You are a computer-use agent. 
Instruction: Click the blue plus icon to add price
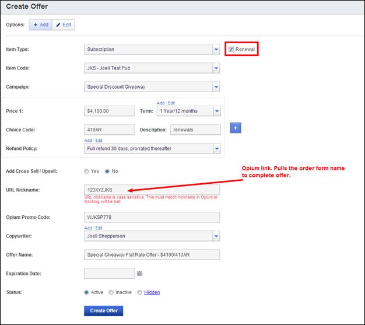coord(236,128)
